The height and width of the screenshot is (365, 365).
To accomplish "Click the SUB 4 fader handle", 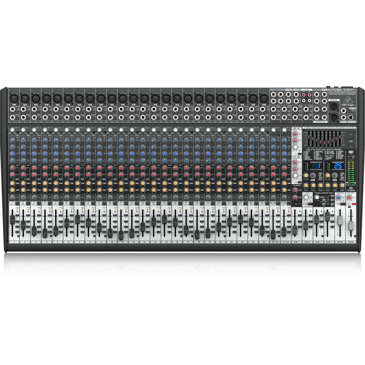I will click(327, 217).
